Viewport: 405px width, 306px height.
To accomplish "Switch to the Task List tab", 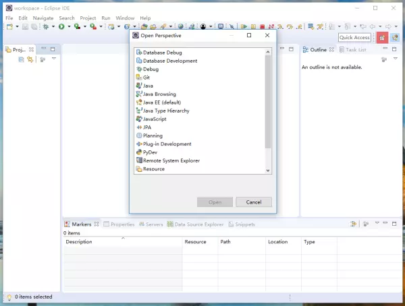I will [x=353, y=49].
